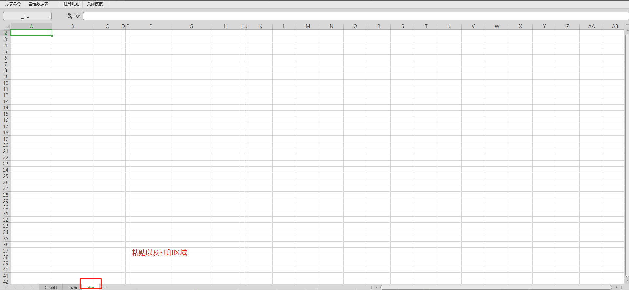Select the doc sheet tab
Viewport: 629px width, 290px height.
click(91, 287)
